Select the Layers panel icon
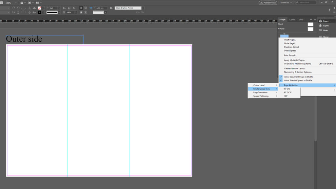 pos(321,25)
